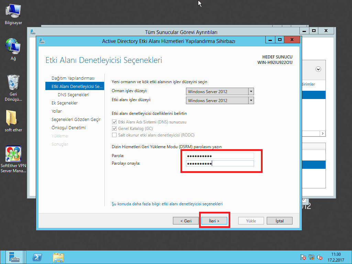Click the volume icon in system tray
The height and width of the screenshot is (264, 352).
320,257
